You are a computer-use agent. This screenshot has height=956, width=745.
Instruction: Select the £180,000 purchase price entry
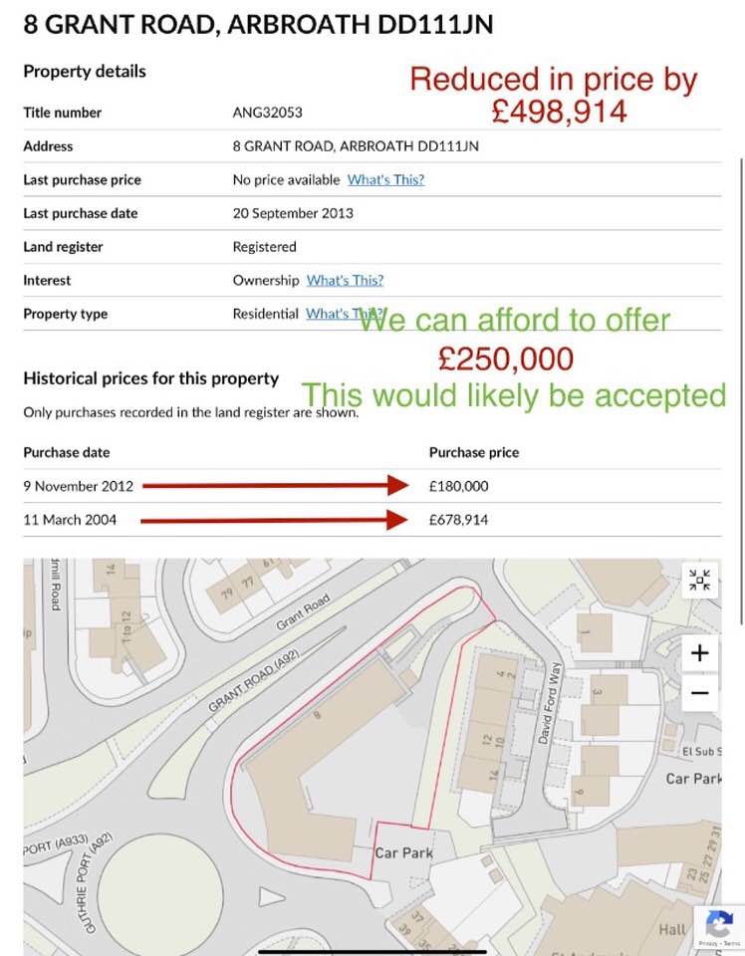459,486
